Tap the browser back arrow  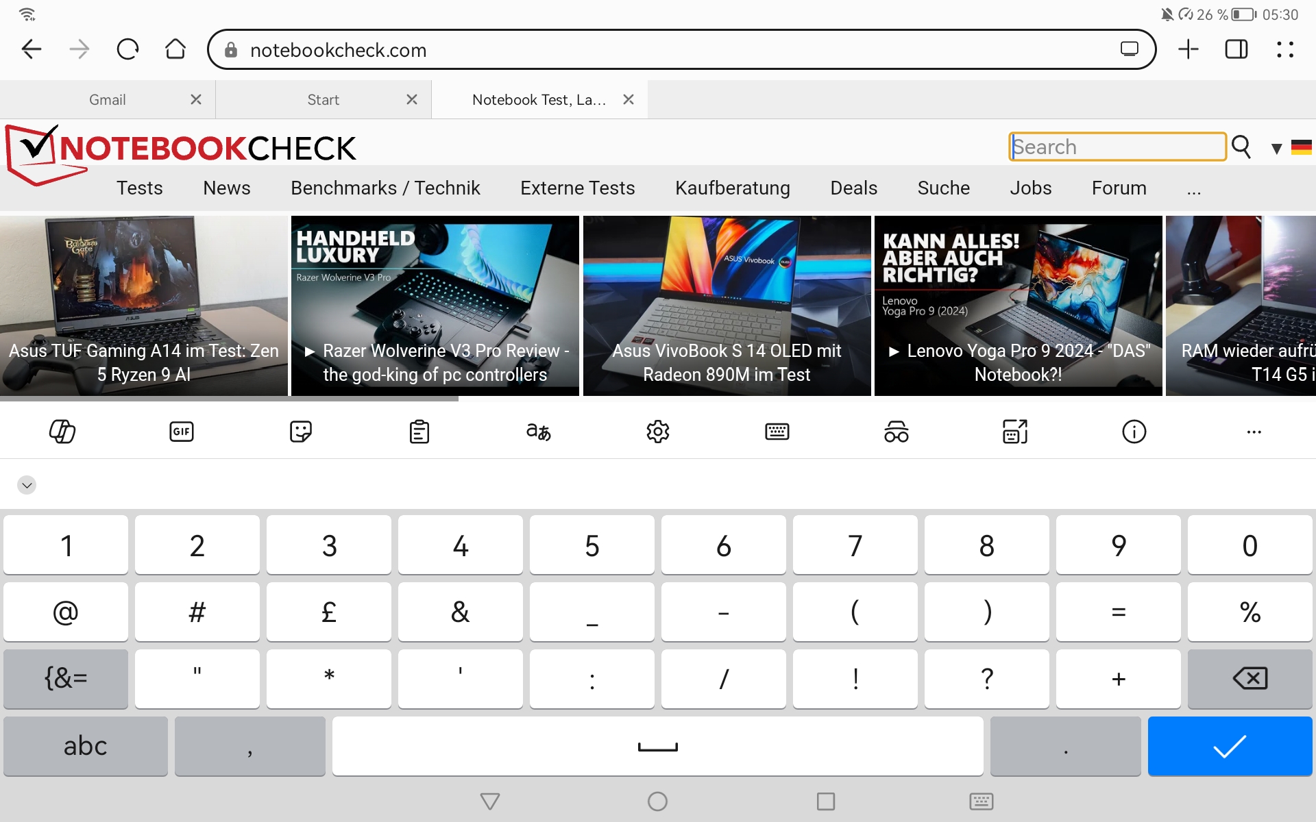click(32, 49)
